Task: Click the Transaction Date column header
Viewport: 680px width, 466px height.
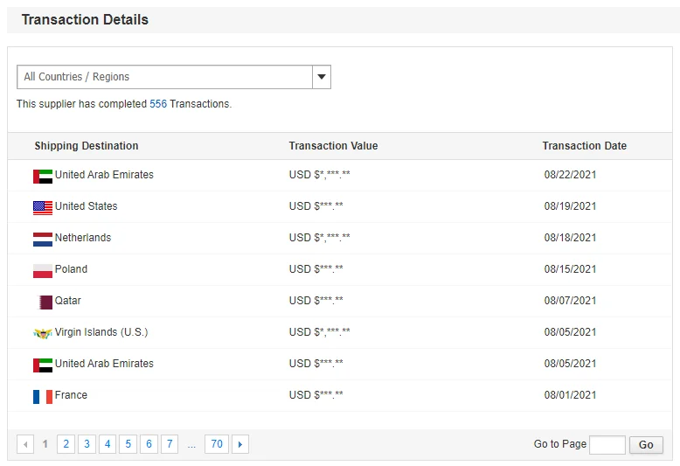Action: (584, 146)
